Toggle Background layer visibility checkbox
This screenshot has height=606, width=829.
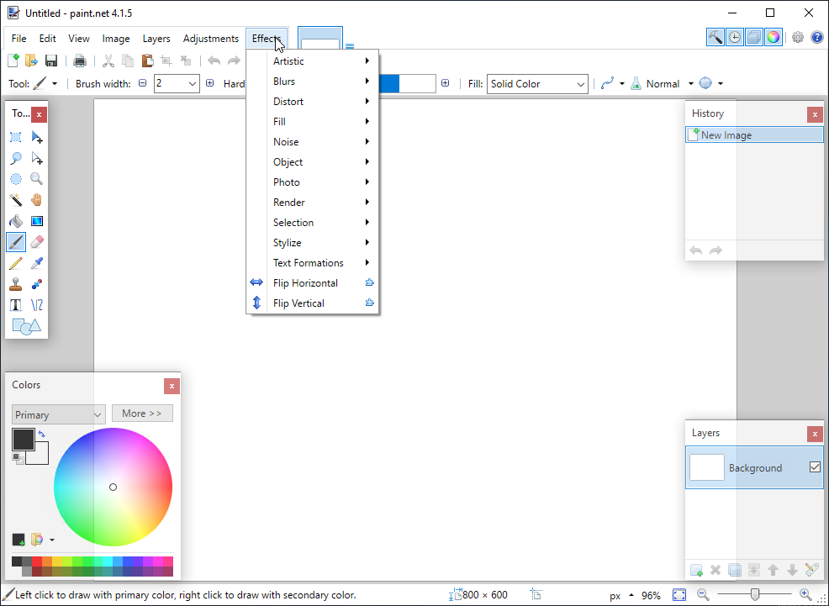[x=815, y=467]
